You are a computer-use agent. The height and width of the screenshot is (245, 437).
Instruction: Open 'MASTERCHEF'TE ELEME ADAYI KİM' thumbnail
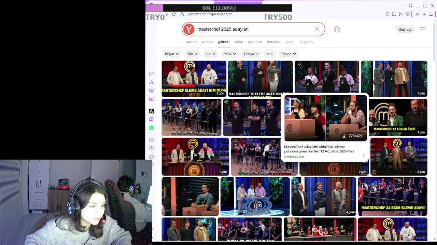point(260,79)
